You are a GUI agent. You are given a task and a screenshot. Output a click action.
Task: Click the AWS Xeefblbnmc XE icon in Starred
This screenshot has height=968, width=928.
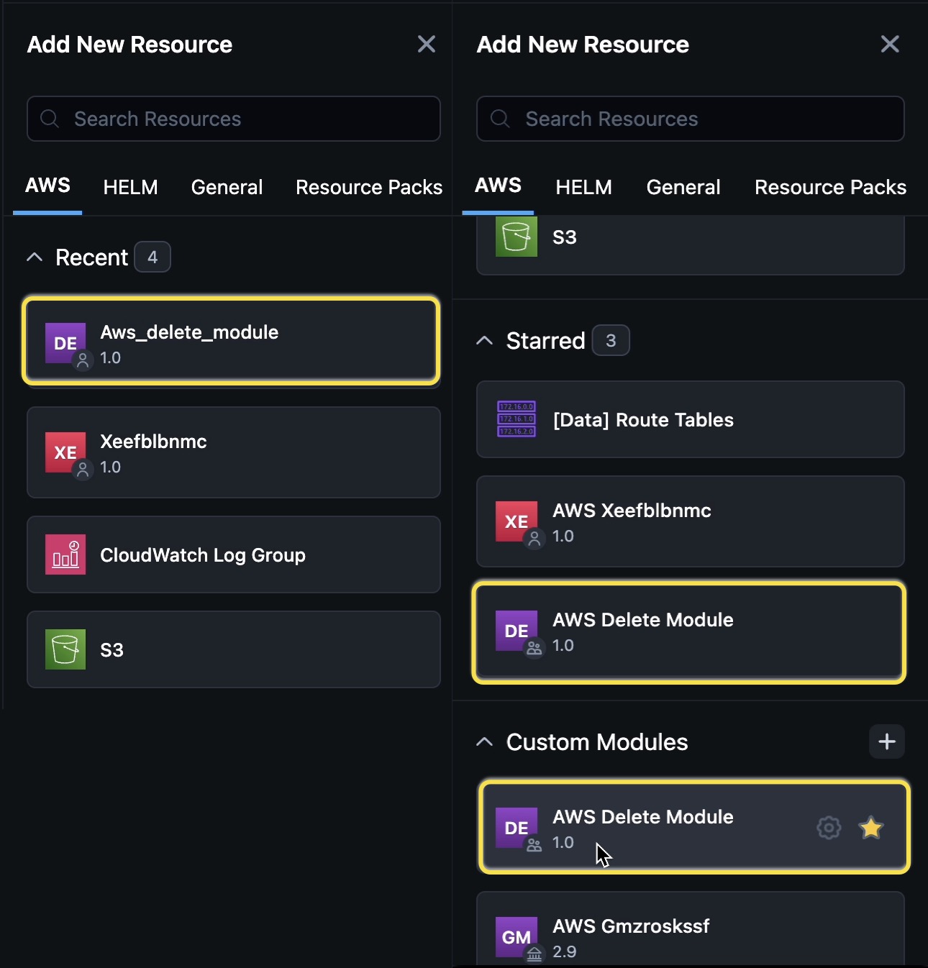coord(517,521)
